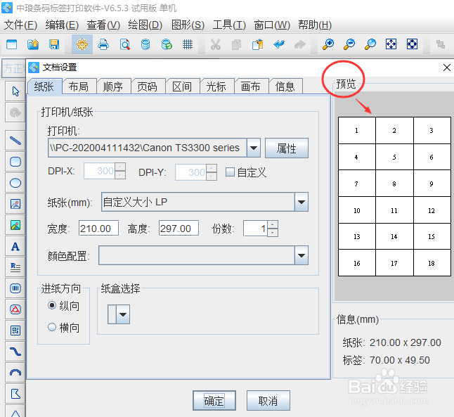This screenshot has height=417, width=454.
Task: Decrease the 份数 copies value
Action: pos(273,232)
